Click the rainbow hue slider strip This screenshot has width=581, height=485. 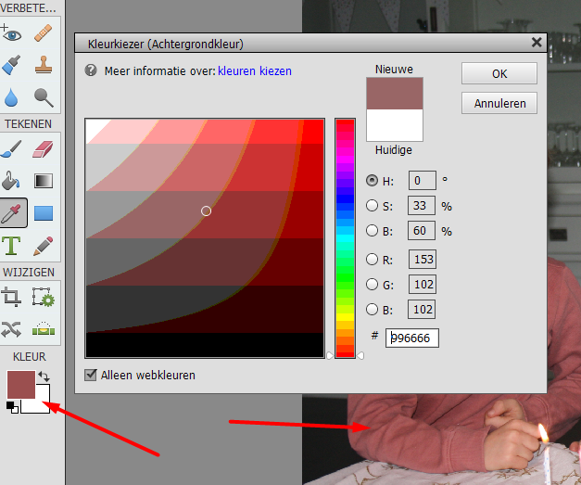(x=345, y=236)
